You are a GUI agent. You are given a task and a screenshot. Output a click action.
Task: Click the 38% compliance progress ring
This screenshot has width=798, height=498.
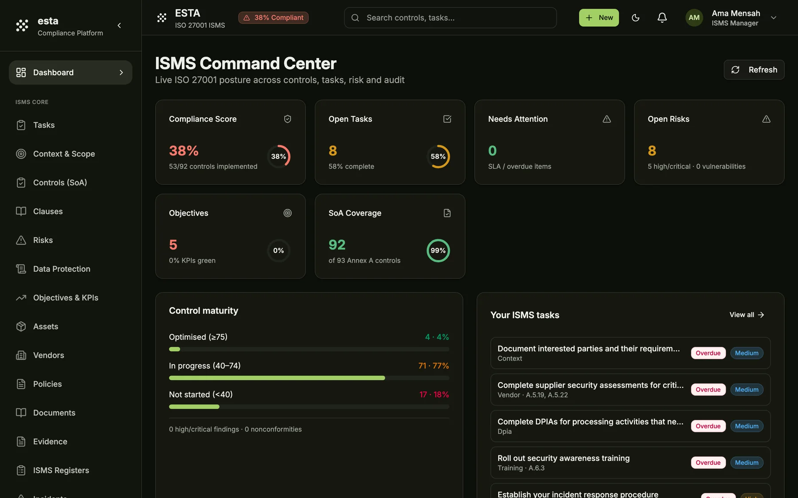[279, 156]
